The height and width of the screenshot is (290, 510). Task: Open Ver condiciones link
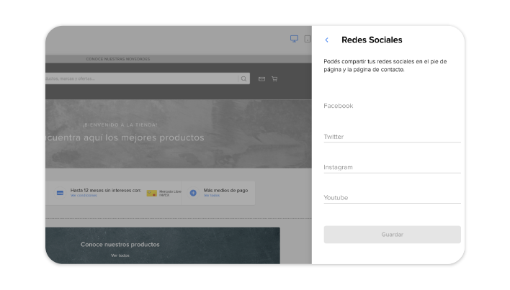point(84,196)
